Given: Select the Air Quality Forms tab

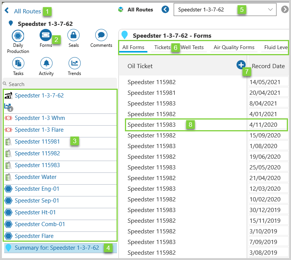Looking at the screenshot, I should (x=234, y=48).
